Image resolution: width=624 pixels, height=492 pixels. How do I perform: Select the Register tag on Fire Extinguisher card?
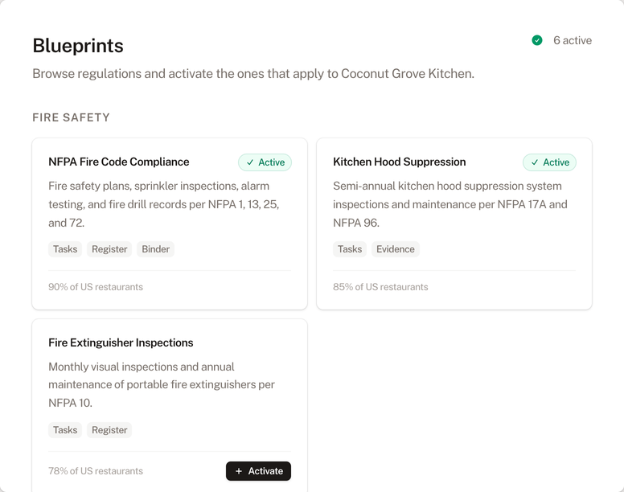pos(109,430)
